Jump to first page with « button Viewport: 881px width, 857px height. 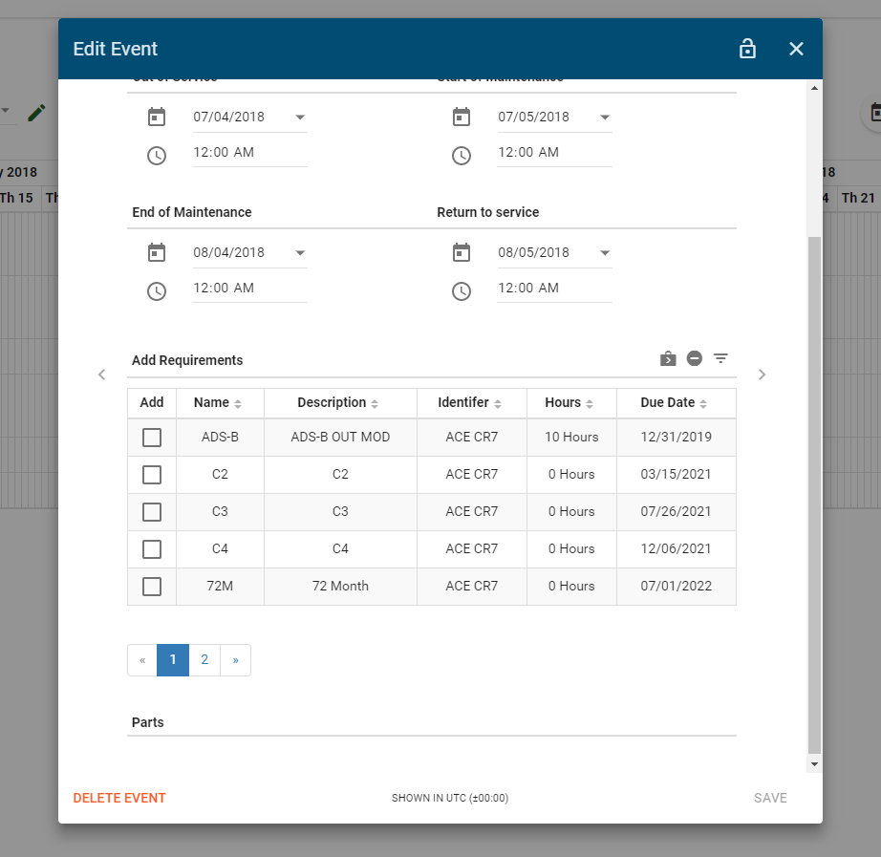pyautogui.click(x=142, y=660)
